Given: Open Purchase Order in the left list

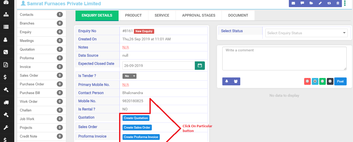Looking at the screenshot, I should tap(41, 84).
